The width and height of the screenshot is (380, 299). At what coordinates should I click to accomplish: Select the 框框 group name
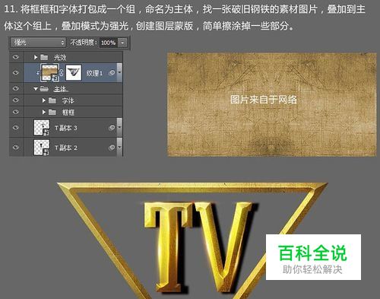(x=68, y=113)
